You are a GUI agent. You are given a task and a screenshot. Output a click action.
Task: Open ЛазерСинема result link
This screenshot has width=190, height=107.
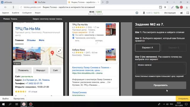tap(79, 92)
